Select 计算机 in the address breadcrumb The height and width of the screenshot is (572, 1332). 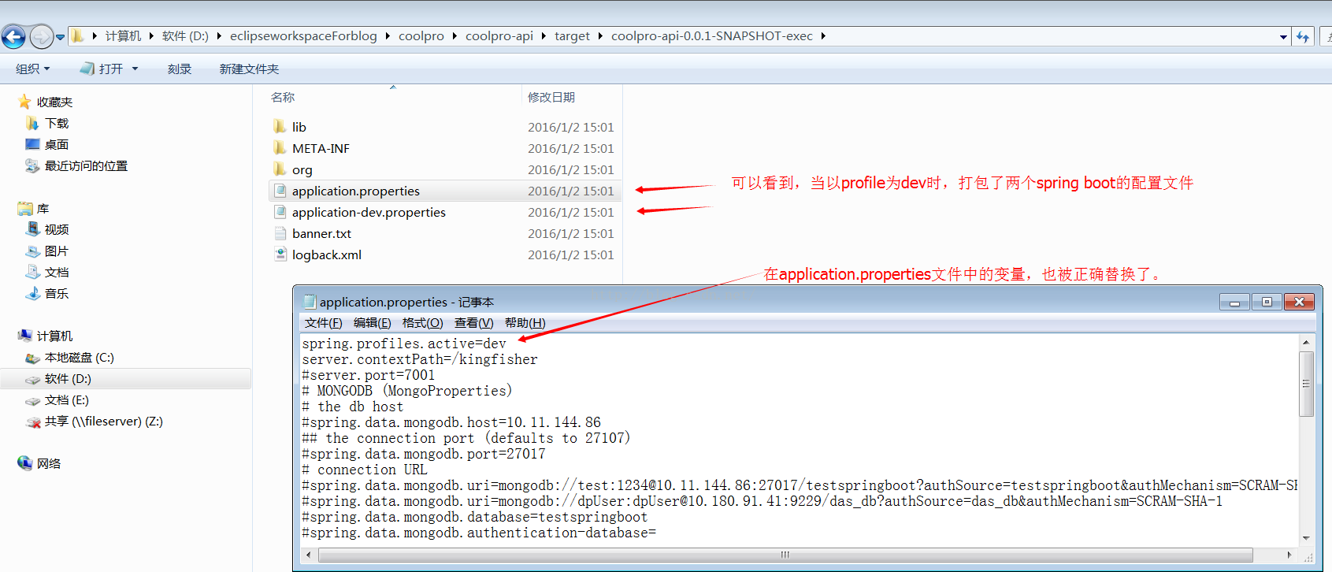click(x=123, y=36)
